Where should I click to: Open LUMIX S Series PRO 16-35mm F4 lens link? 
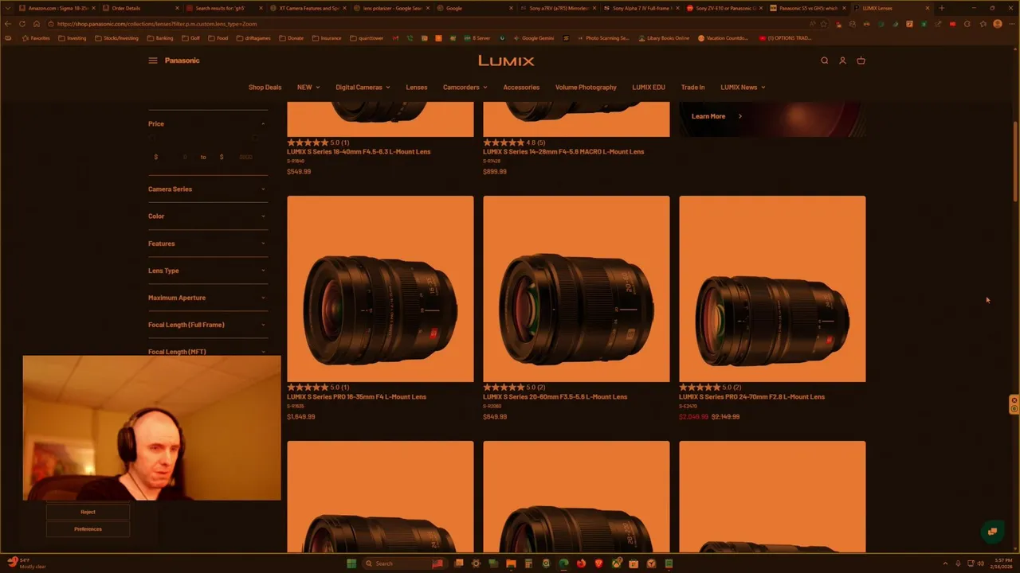click(356, 397)
